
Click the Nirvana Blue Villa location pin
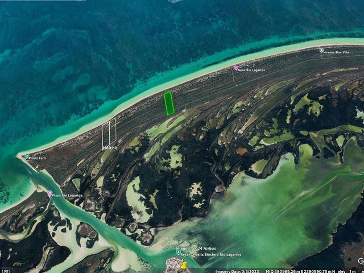click(321, 50)
